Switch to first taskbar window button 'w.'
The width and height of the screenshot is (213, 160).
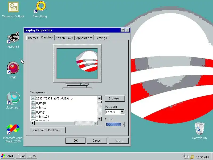[x=21, y=156]
